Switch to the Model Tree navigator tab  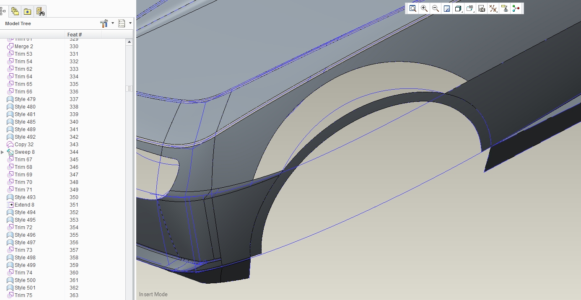point(3,11)
